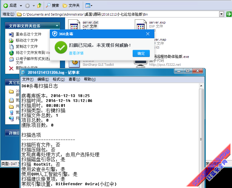Click the server.exp file name
The image size is (232, 188).
point(157,22)
